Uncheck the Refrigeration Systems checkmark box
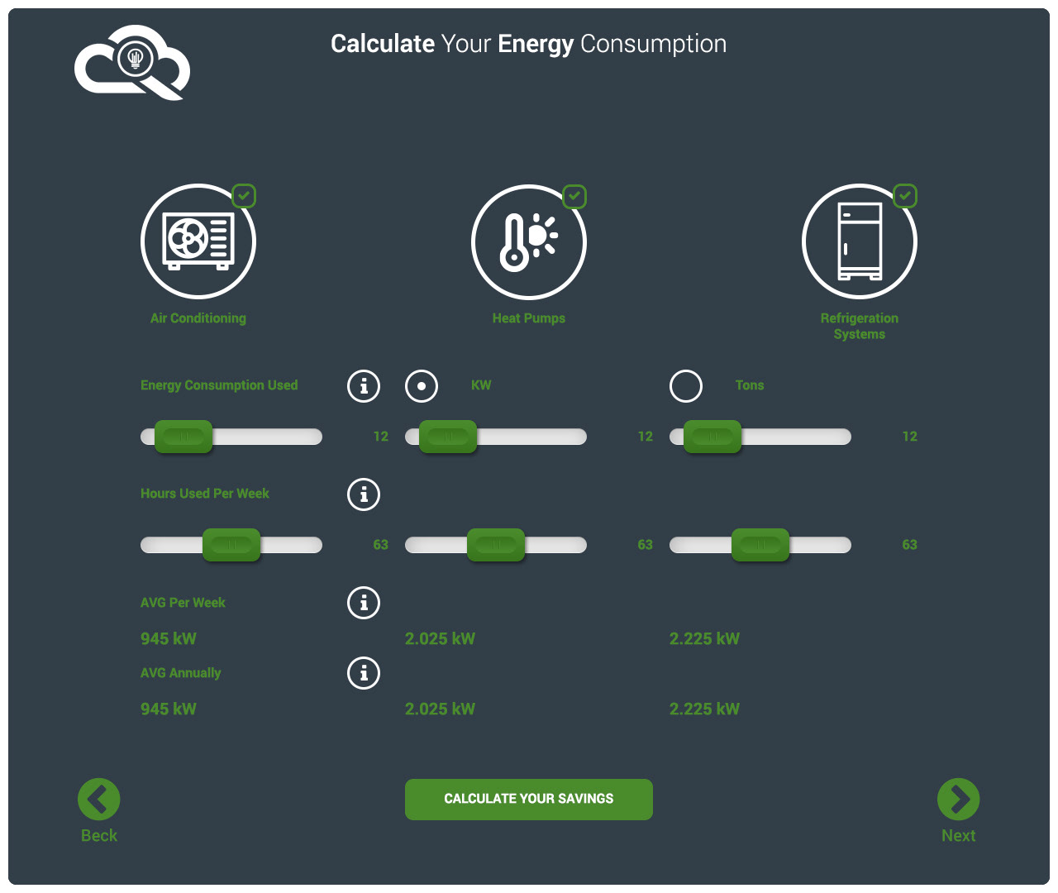1058x893 pixels. (905, 196)
